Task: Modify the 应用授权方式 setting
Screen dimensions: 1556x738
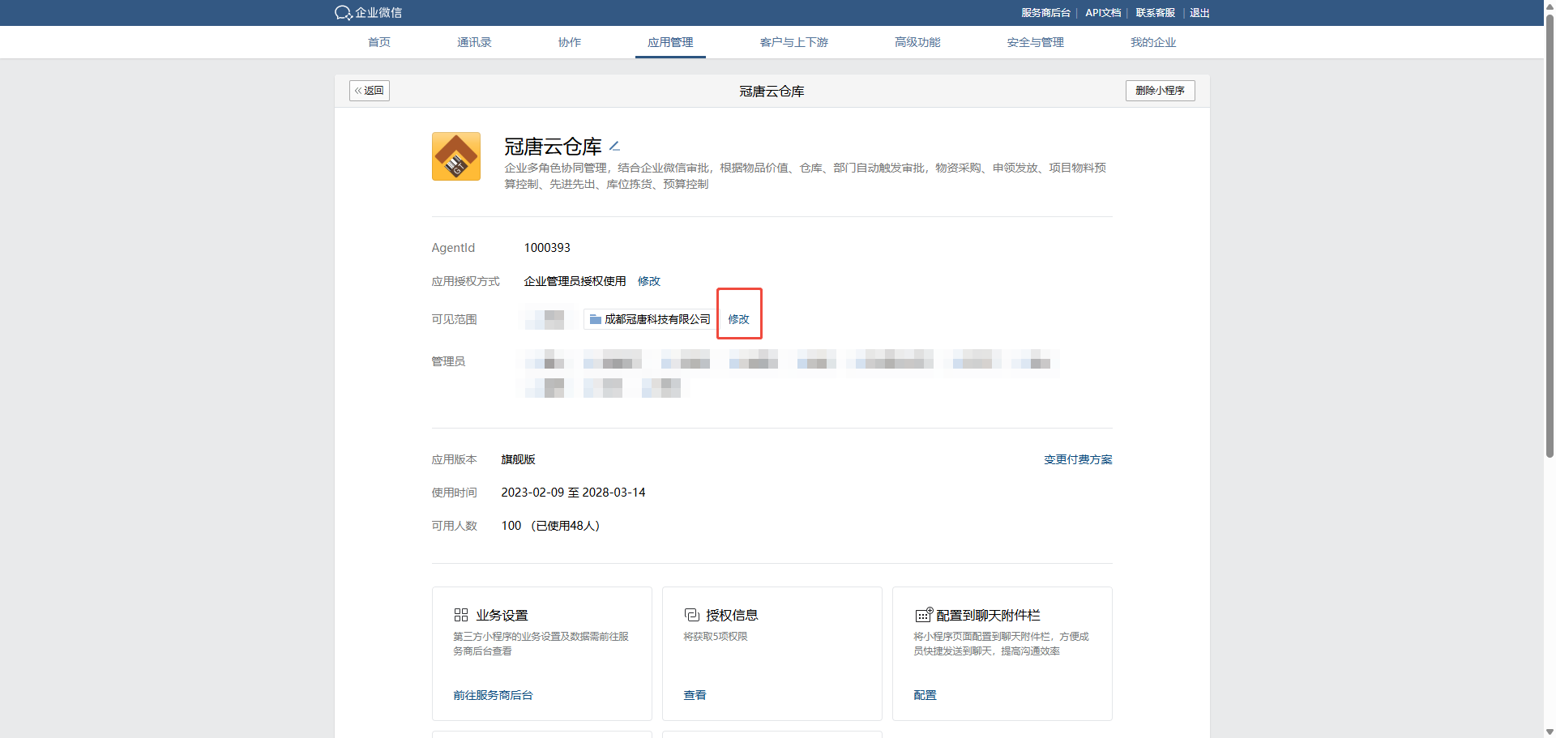Action: pos(649,281)
